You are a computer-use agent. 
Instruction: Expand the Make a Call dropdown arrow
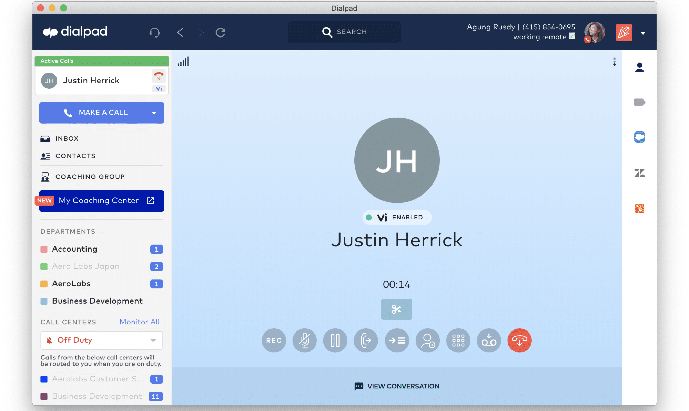[x=154, y=113]
